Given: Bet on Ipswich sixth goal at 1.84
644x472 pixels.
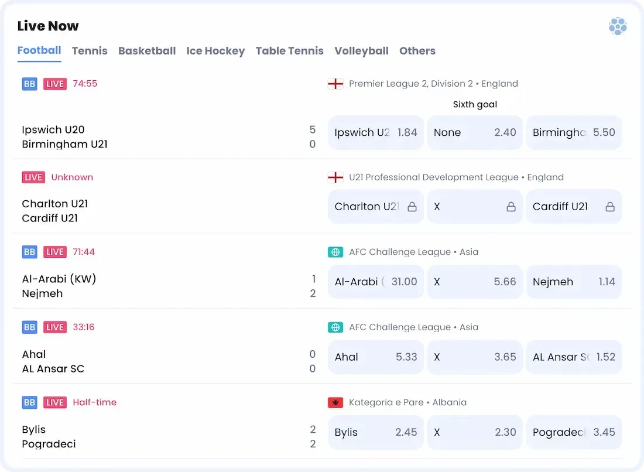Looking at the screenshot, I should pos(375,132).
